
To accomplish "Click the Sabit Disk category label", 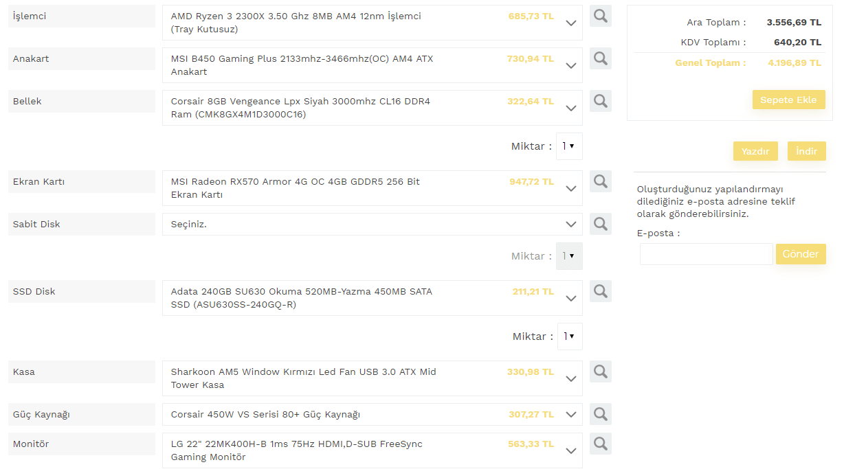I will click(82, 224).
